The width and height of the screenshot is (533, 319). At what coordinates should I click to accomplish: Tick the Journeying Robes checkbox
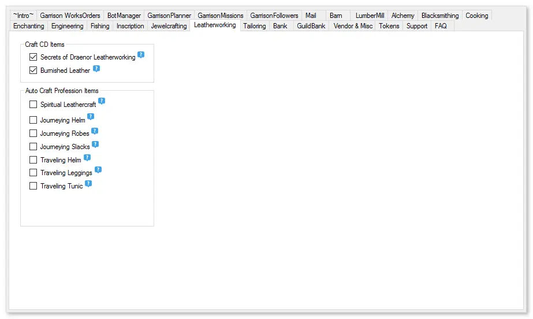click(x=33, y=133)
